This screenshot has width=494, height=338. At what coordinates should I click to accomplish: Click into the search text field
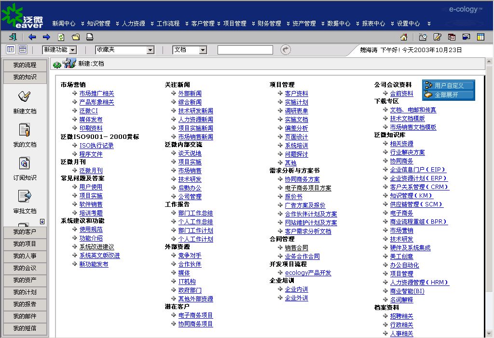tap(245, 50)
